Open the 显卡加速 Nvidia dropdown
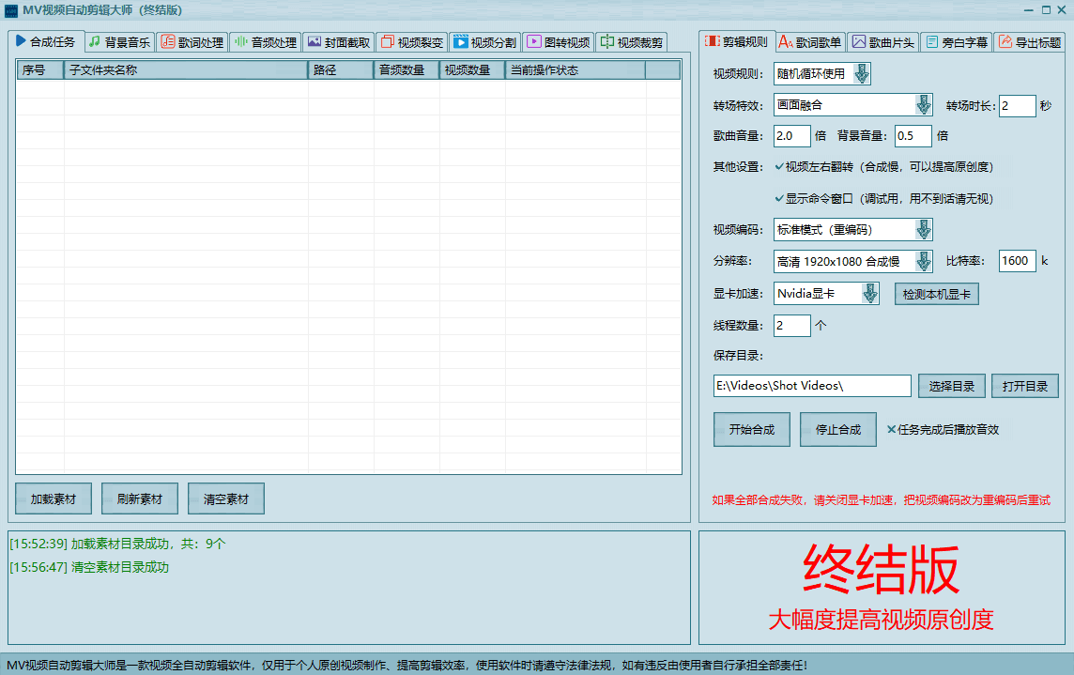 [869, 294]
